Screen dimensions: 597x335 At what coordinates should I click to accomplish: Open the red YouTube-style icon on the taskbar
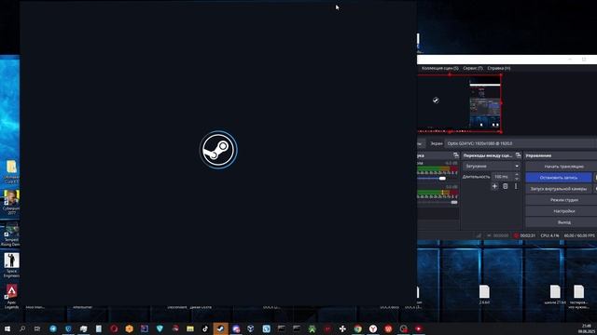(x=419, y=328)
